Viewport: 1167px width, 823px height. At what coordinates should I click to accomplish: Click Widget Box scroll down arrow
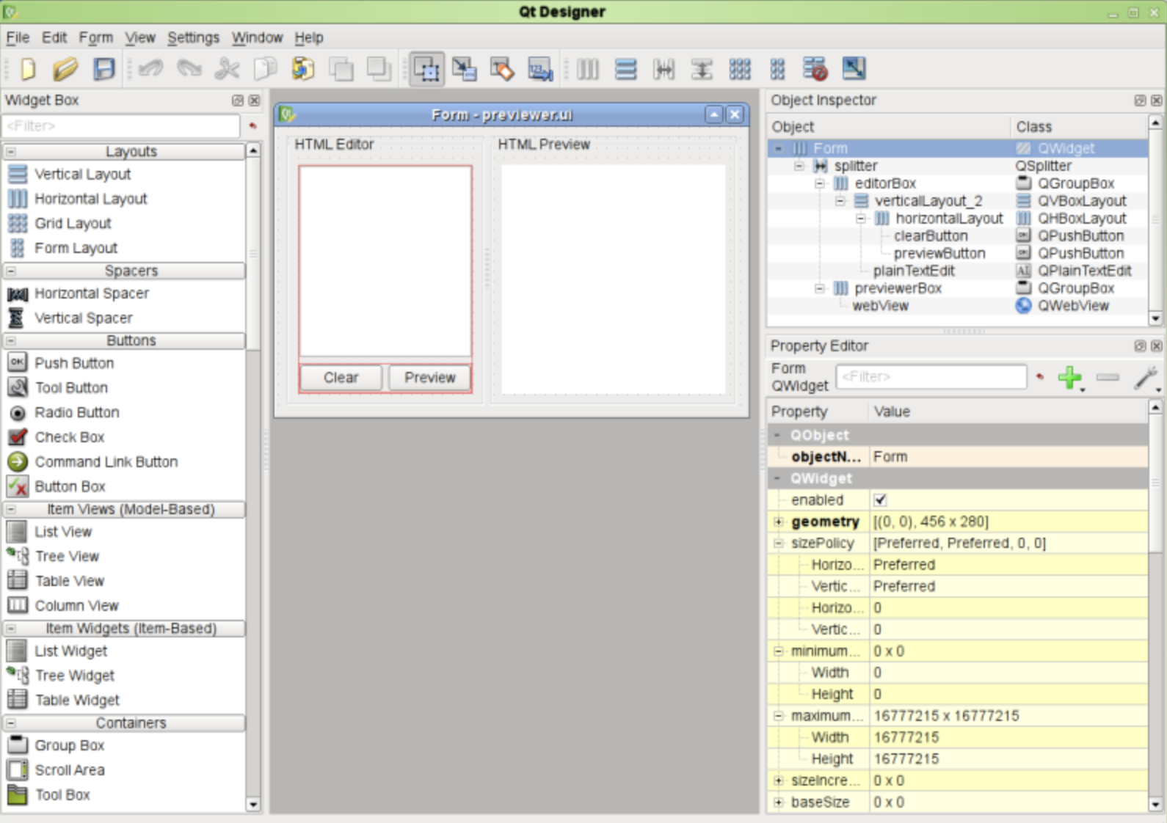(253, 805)
